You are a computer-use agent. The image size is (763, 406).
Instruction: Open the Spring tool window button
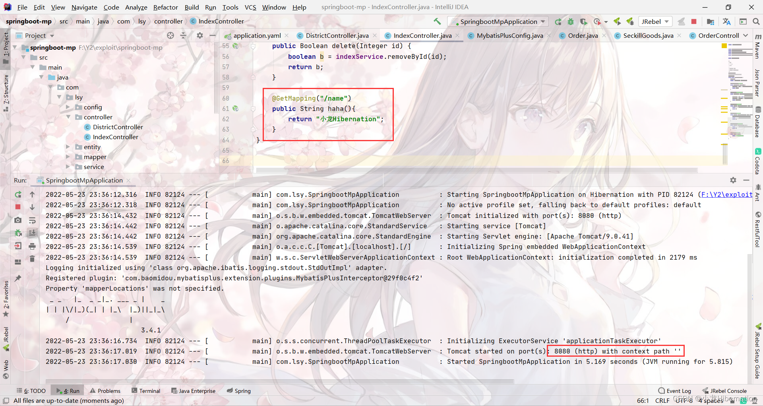(x=239, y=391)
